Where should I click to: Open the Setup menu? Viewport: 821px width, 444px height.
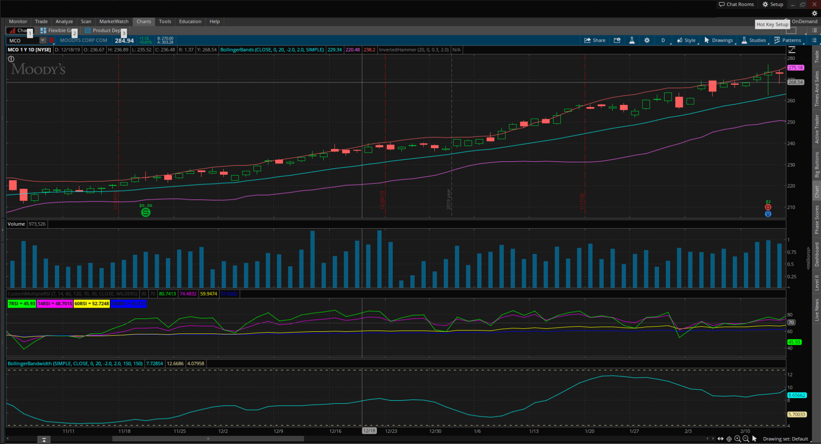773,4
